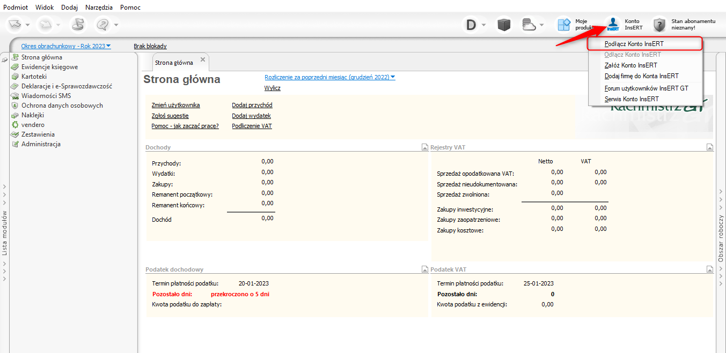Open dropdown arrow next to forward icon
This screenshot has width=726, height=353.
pos(58,25)
